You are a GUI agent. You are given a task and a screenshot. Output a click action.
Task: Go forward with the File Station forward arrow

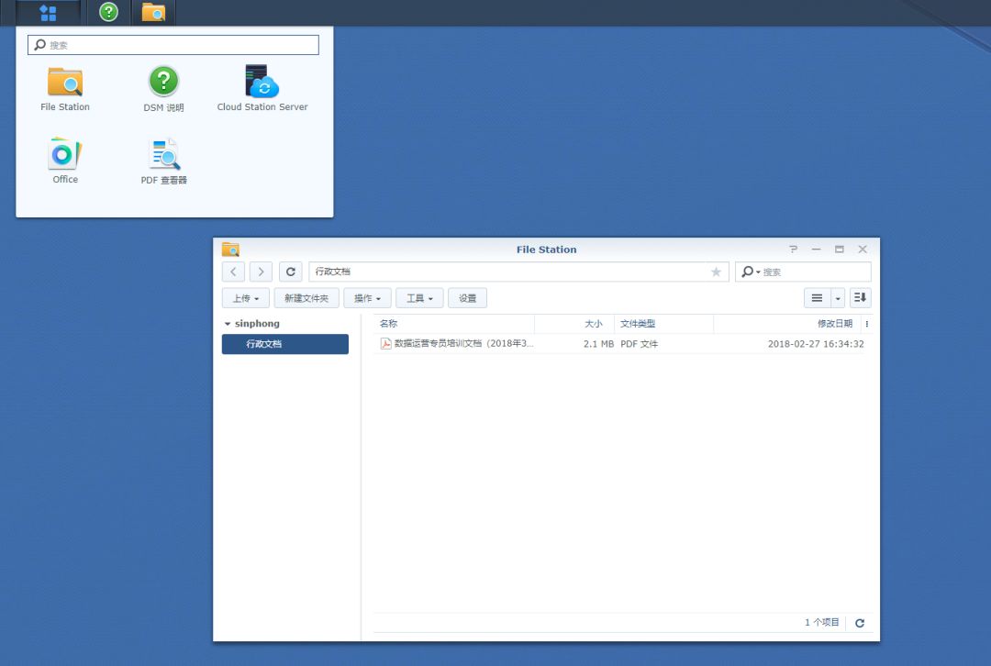coord(261,272)
